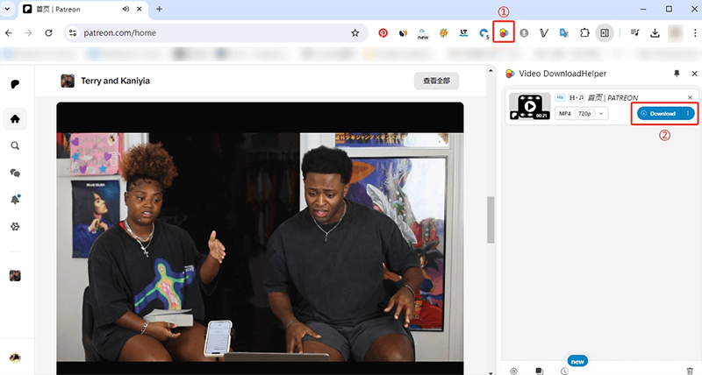Open user profile avatar at sidebar bottom
The height and width of the screenshot is (375, 702).
pyautogui.click(x=15, y=357)
